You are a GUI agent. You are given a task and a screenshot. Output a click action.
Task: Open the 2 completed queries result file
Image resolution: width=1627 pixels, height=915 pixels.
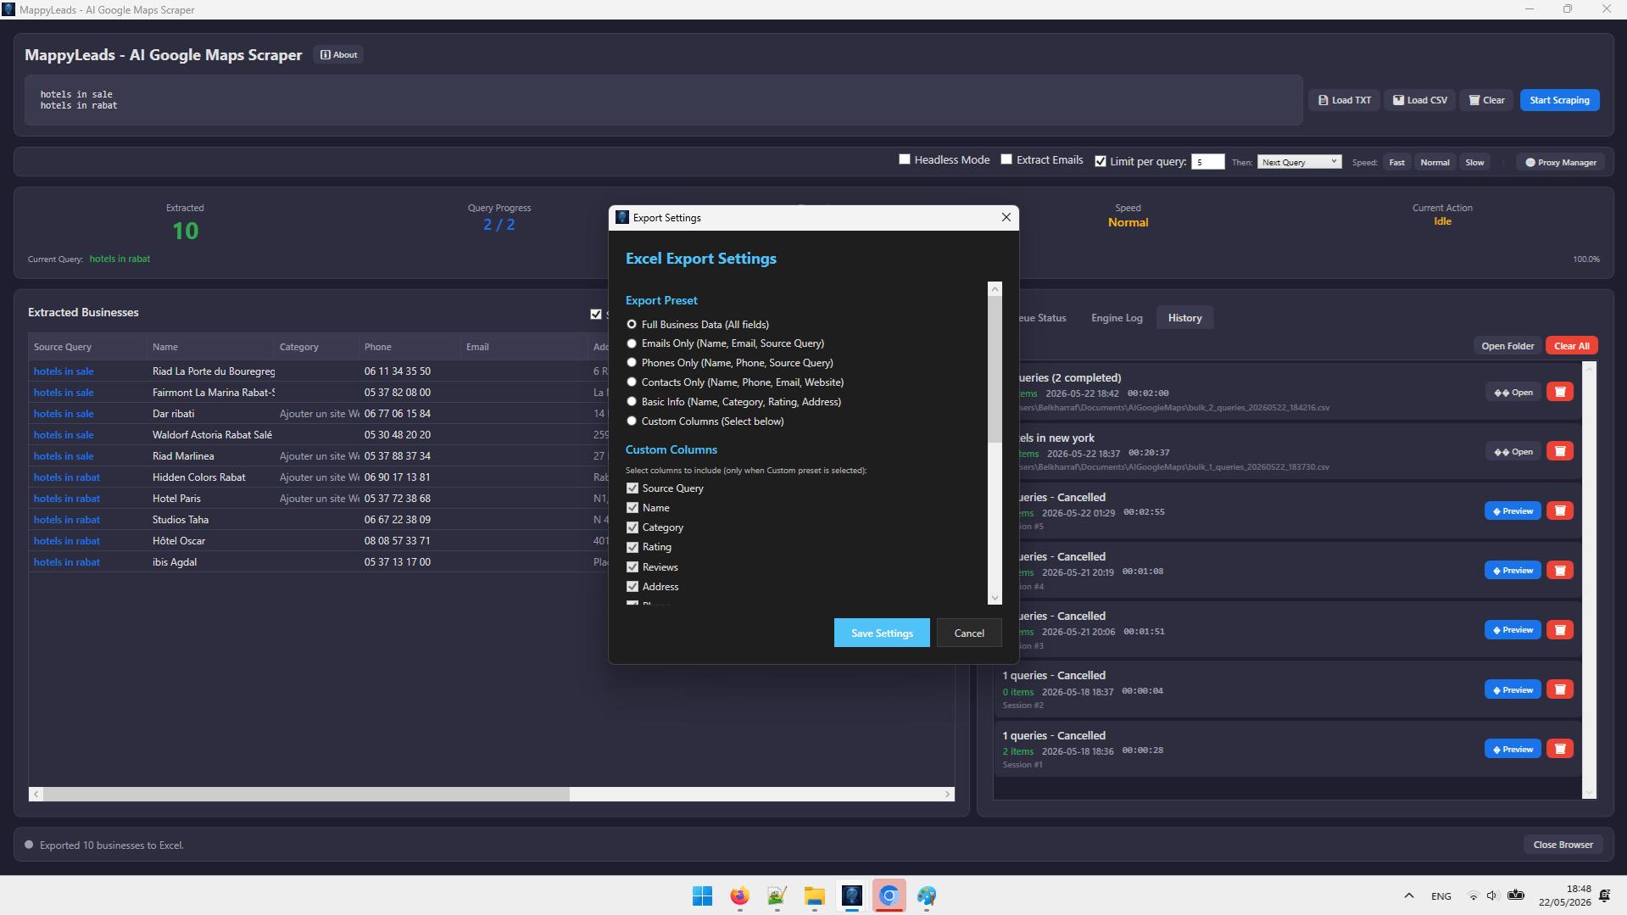[x=1513, y=392]
